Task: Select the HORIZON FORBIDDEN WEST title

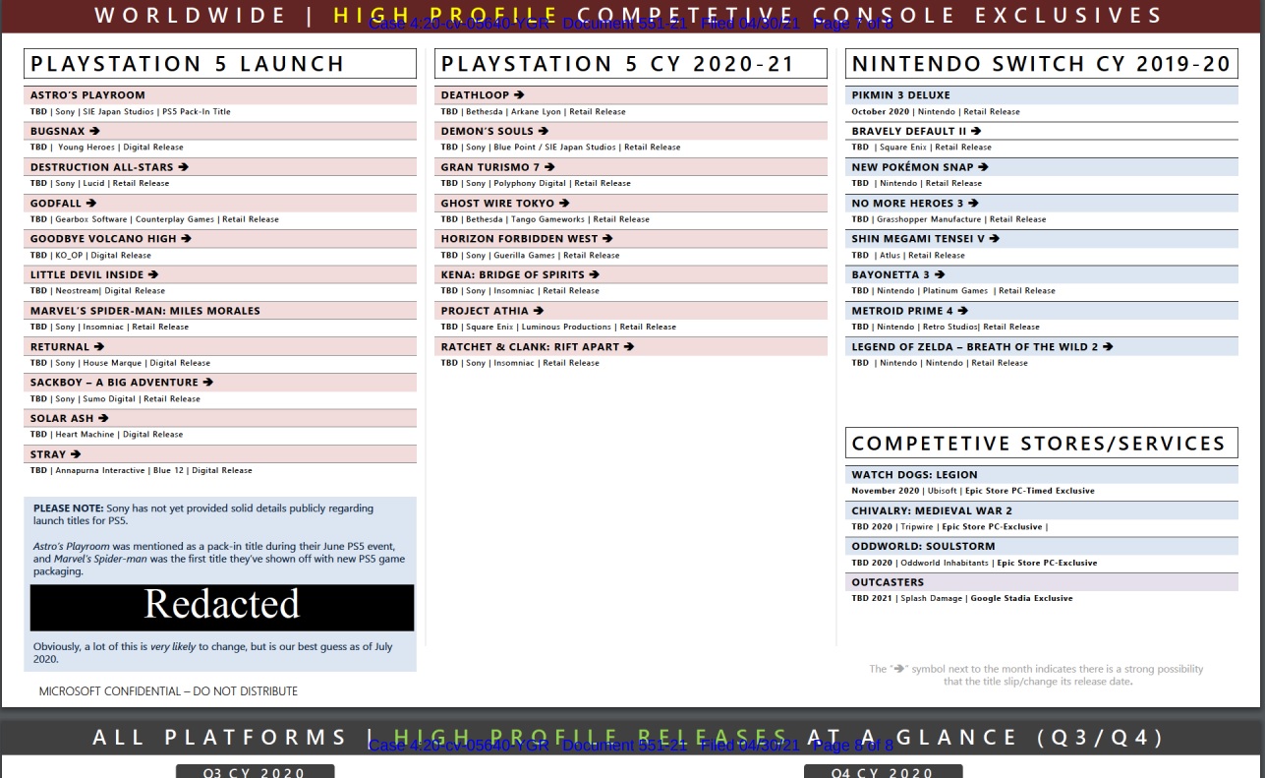Action: [x=526, y=239]
